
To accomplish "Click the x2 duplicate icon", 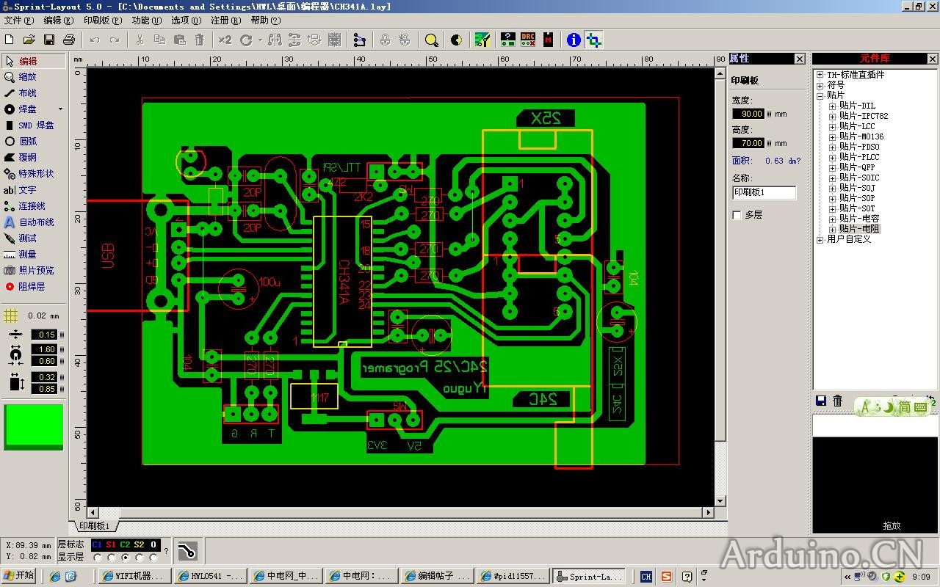I will click(225, 40).
